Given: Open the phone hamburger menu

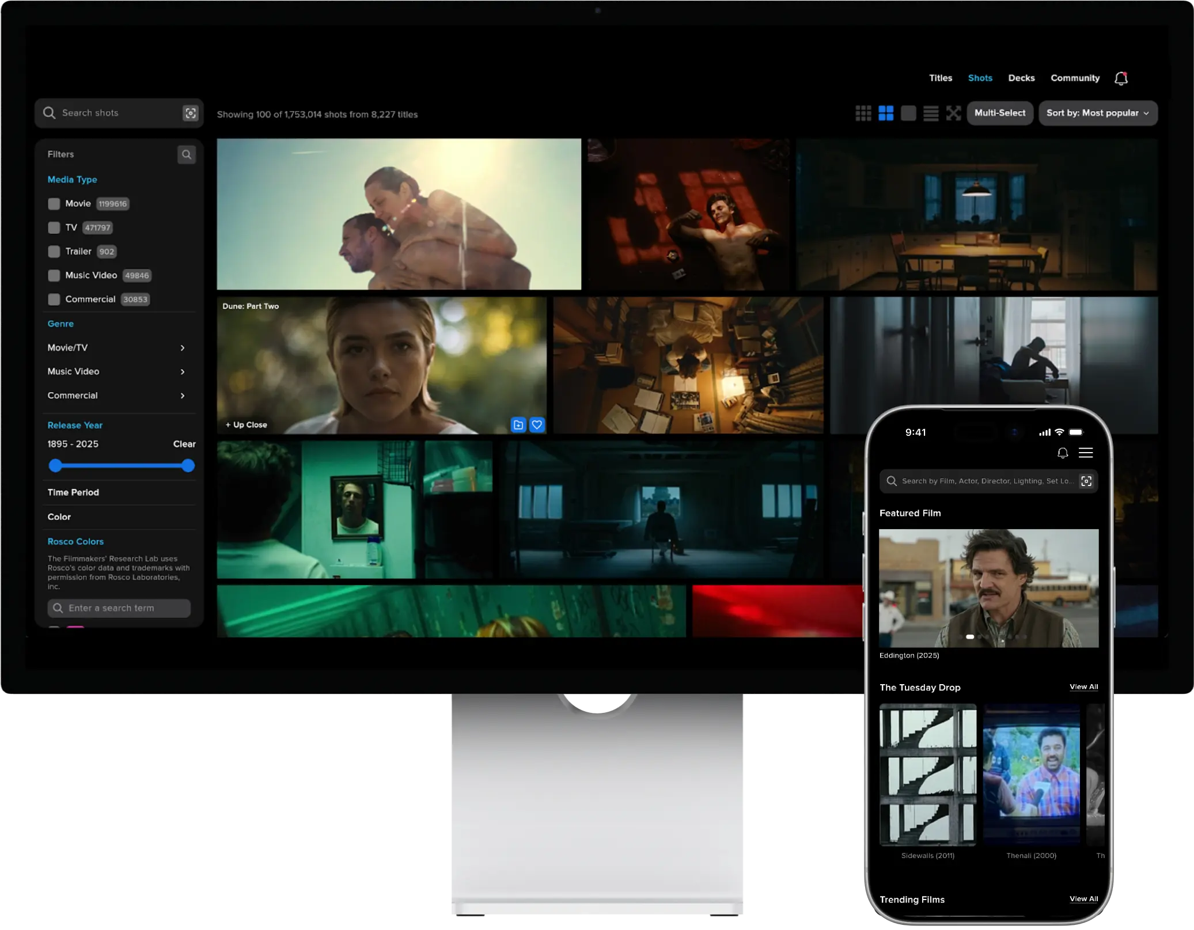Looking at the screenshot, I should 1086,453.
